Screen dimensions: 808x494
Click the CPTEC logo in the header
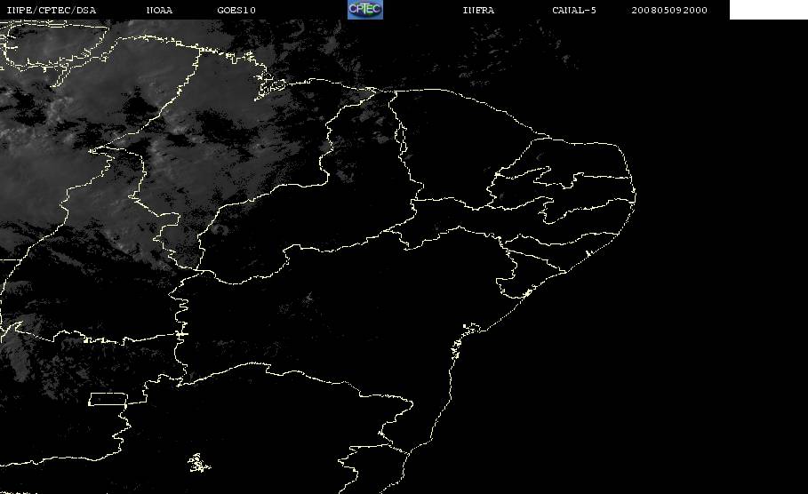coord(364,10)
